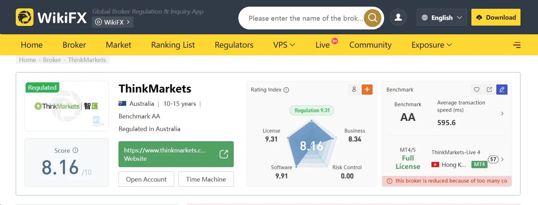Open the user profile icon
538x205 pixels.
click(398, 17)
